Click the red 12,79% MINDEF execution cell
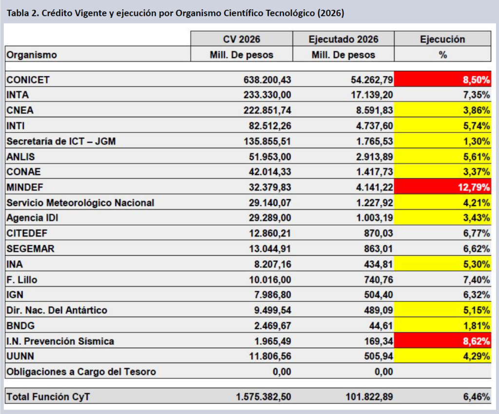The height and width of the screenshot is (414, 499). (442, 187)
